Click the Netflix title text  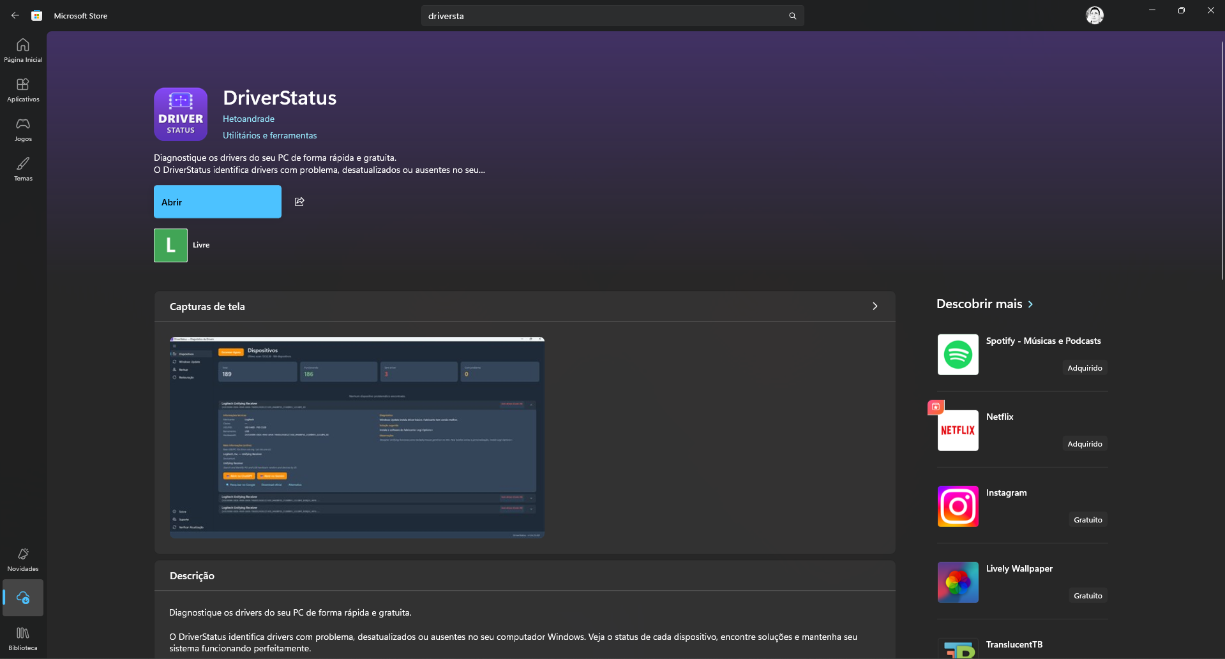click(x=1000, y=417)
